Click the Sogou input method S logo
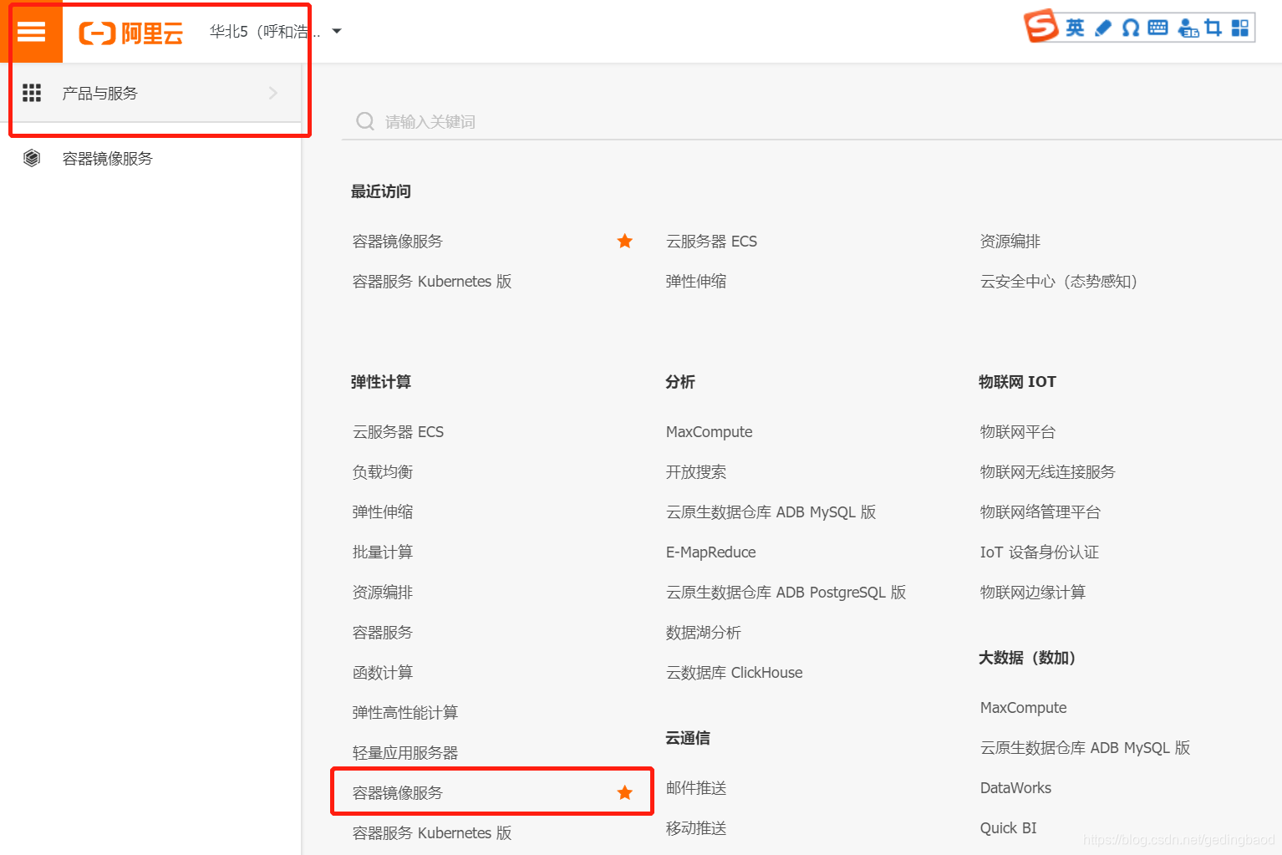Screen dimensions: 1282x855 point(1041,26)
